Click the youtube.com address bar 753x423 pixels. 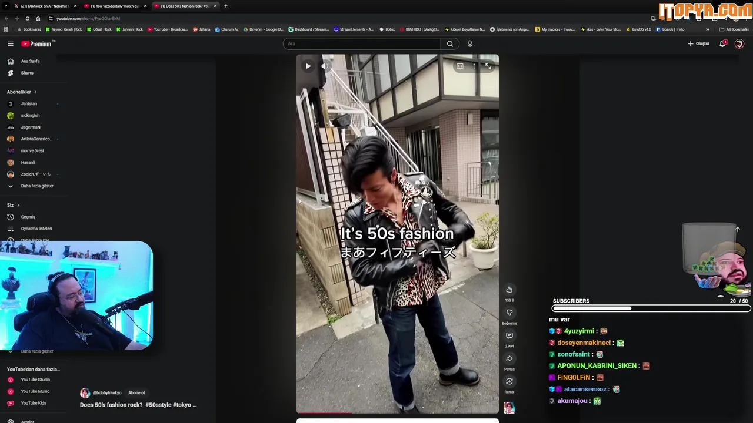(347, 18)
